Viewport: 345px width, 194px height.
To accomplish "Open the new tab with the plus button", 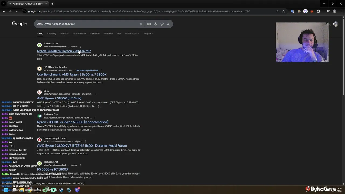I will pos(52,4).
